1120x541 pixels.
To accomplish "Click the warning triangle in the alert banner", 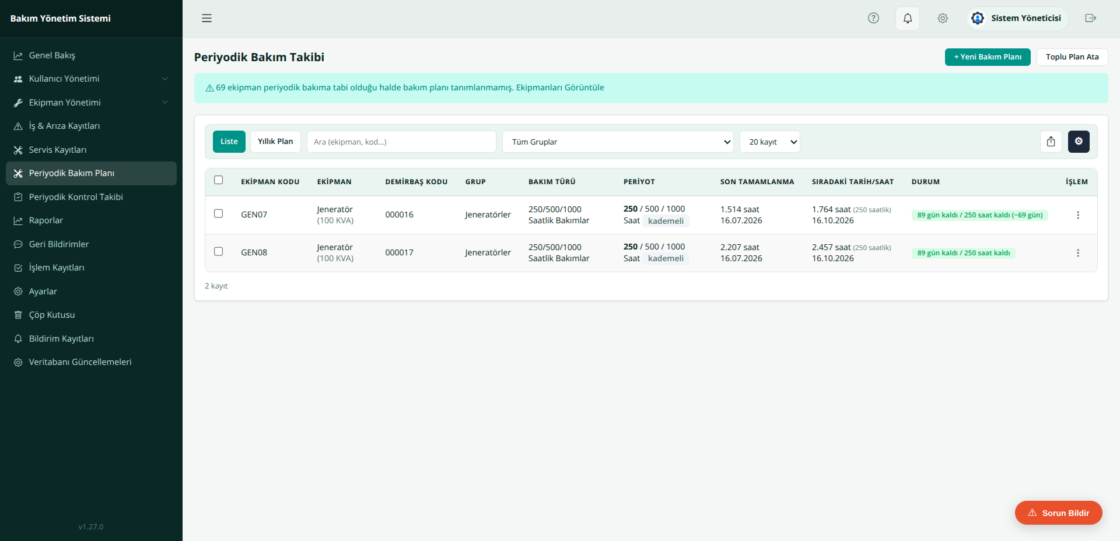I will click(x=209, y=88).
